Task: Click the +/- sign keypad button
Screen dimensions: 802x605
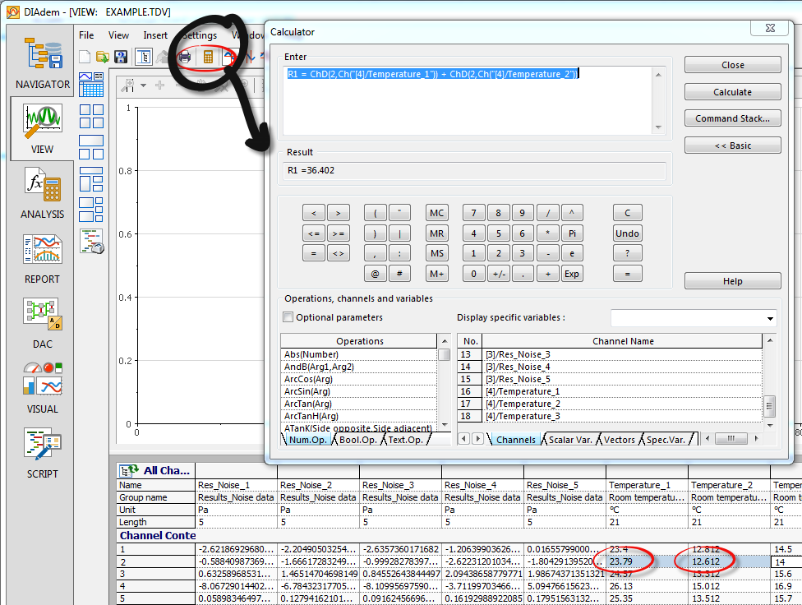Action: 499,274
